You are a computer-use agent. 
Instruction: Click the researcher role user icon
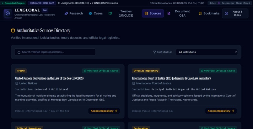point(219,3)
